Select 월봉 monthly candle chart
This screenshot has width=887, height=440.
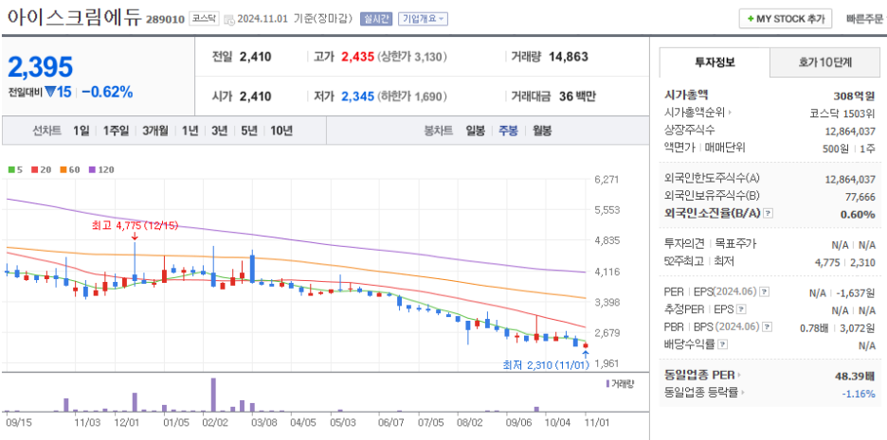pyautogui.click(x=542, y=131)
